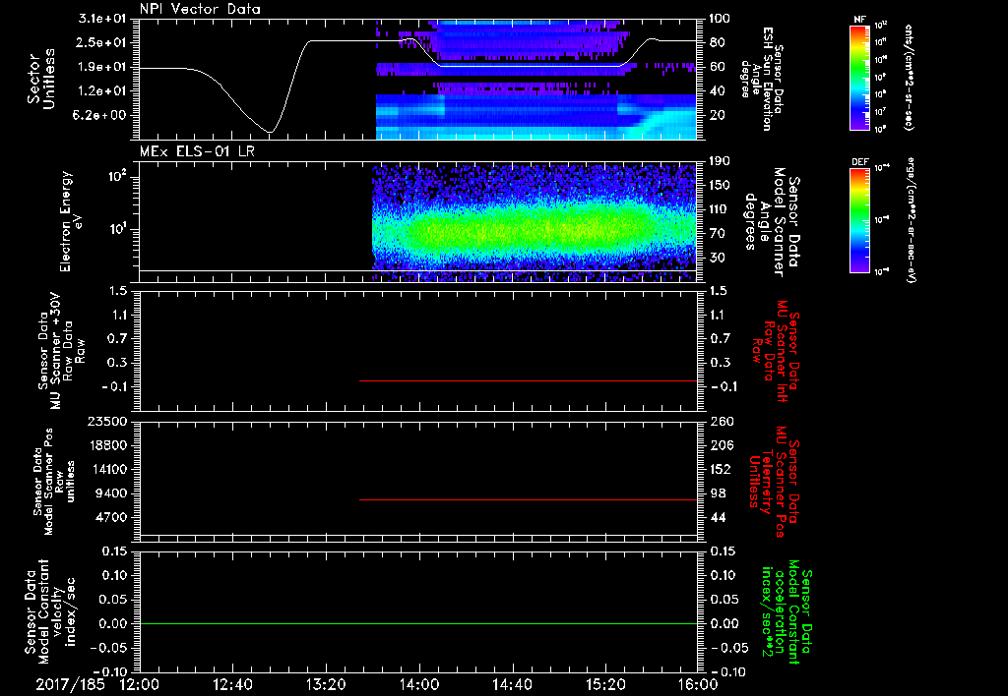Click the red MU Scanner Inh label

click(775, 351)
